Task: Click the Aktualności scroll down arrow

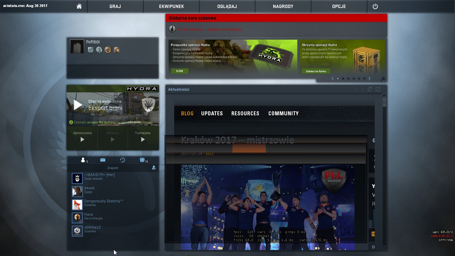Action: tap(384, 248)
